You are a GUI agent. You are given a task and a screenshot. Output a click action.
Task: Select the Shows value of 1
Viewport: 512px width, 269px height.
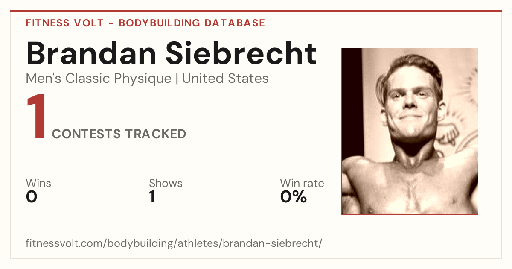152,197
